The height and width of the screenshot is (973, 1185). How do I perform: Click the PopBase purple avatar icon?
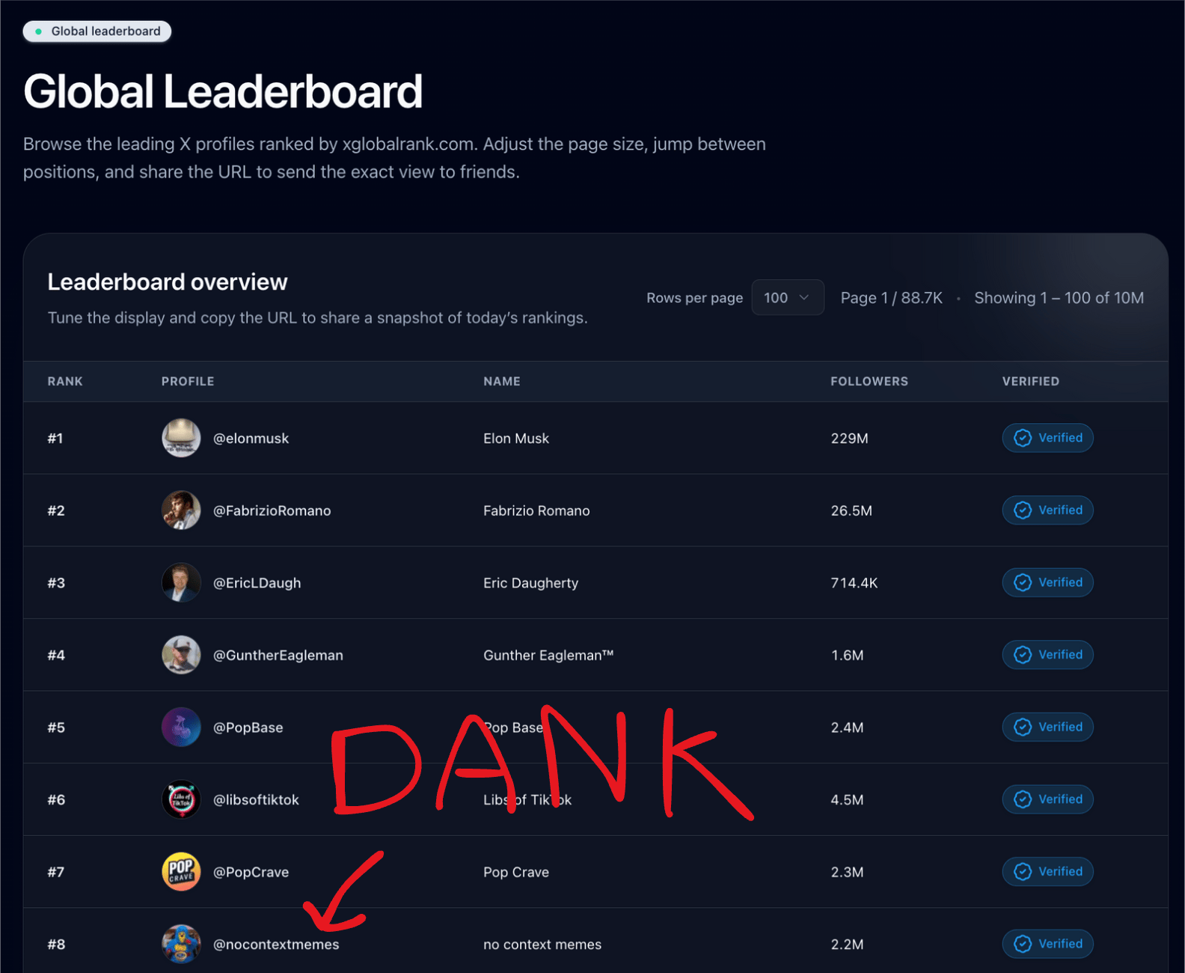point(181,728)
